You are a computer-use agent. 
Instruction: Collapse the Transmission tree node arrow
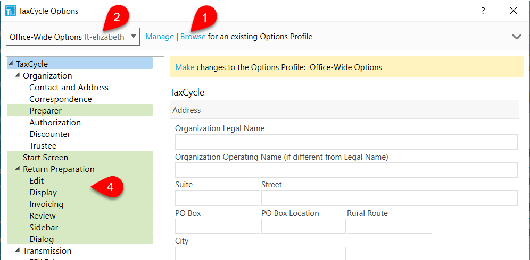coord(17,250)
